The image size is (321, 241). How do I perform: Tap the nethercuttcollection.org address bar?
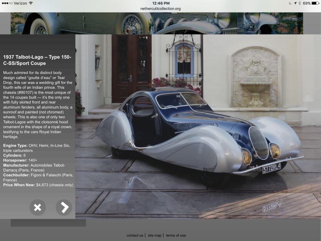click(160, 9)
